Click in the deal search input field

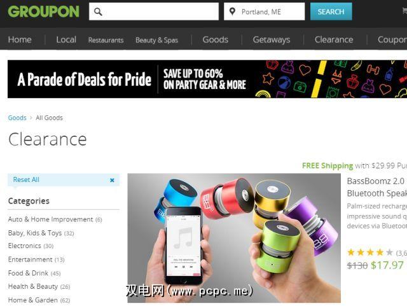click(154, 11)
